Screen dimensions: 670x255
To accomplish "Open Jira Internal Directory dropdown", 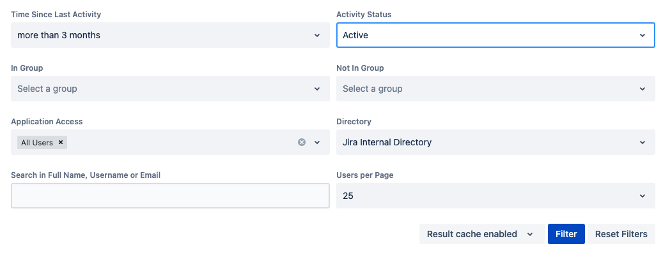I will [495, 142].
